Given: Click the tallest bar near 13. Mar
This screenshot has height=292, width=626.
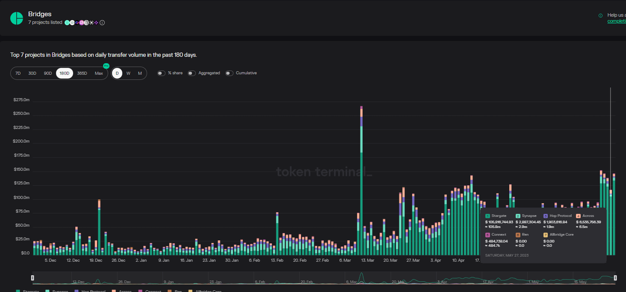Looking at the screenshot, I should (x=362, y=181).
